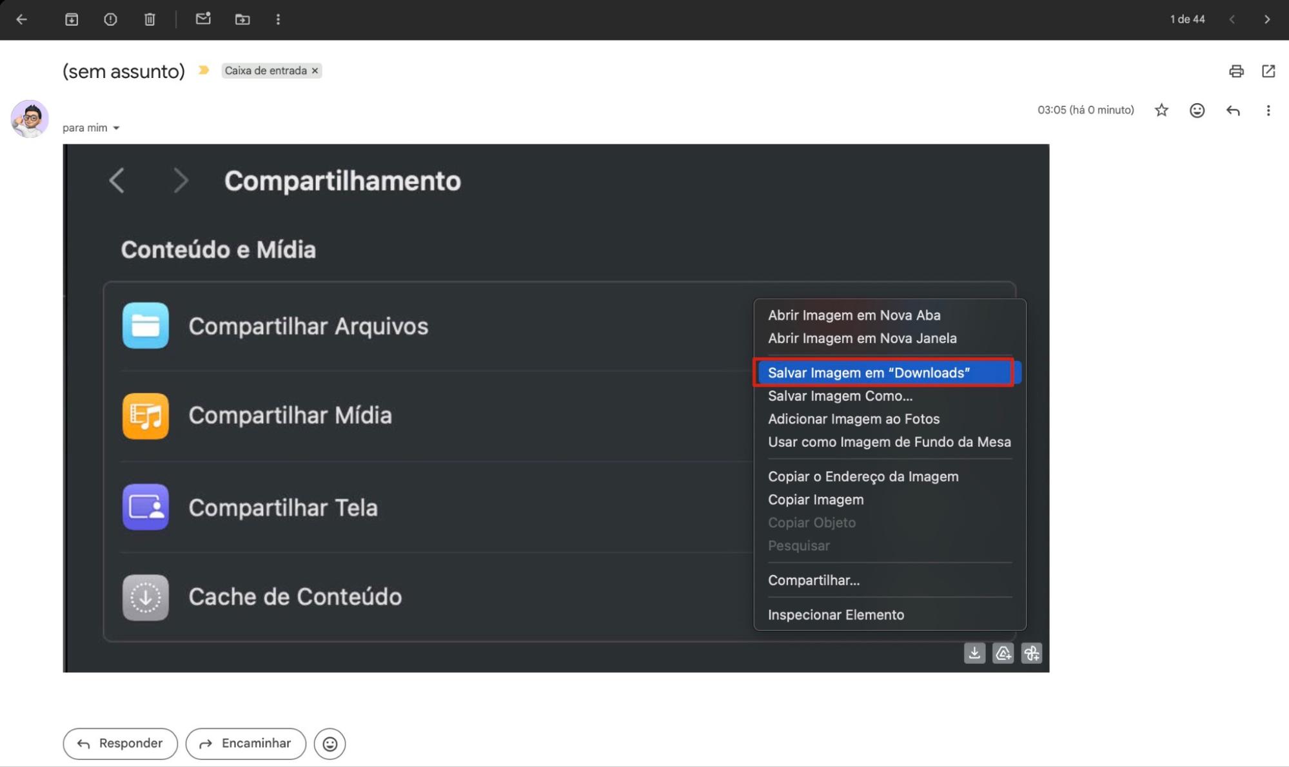
Task: Mark the email as unread
Action: 203,19
